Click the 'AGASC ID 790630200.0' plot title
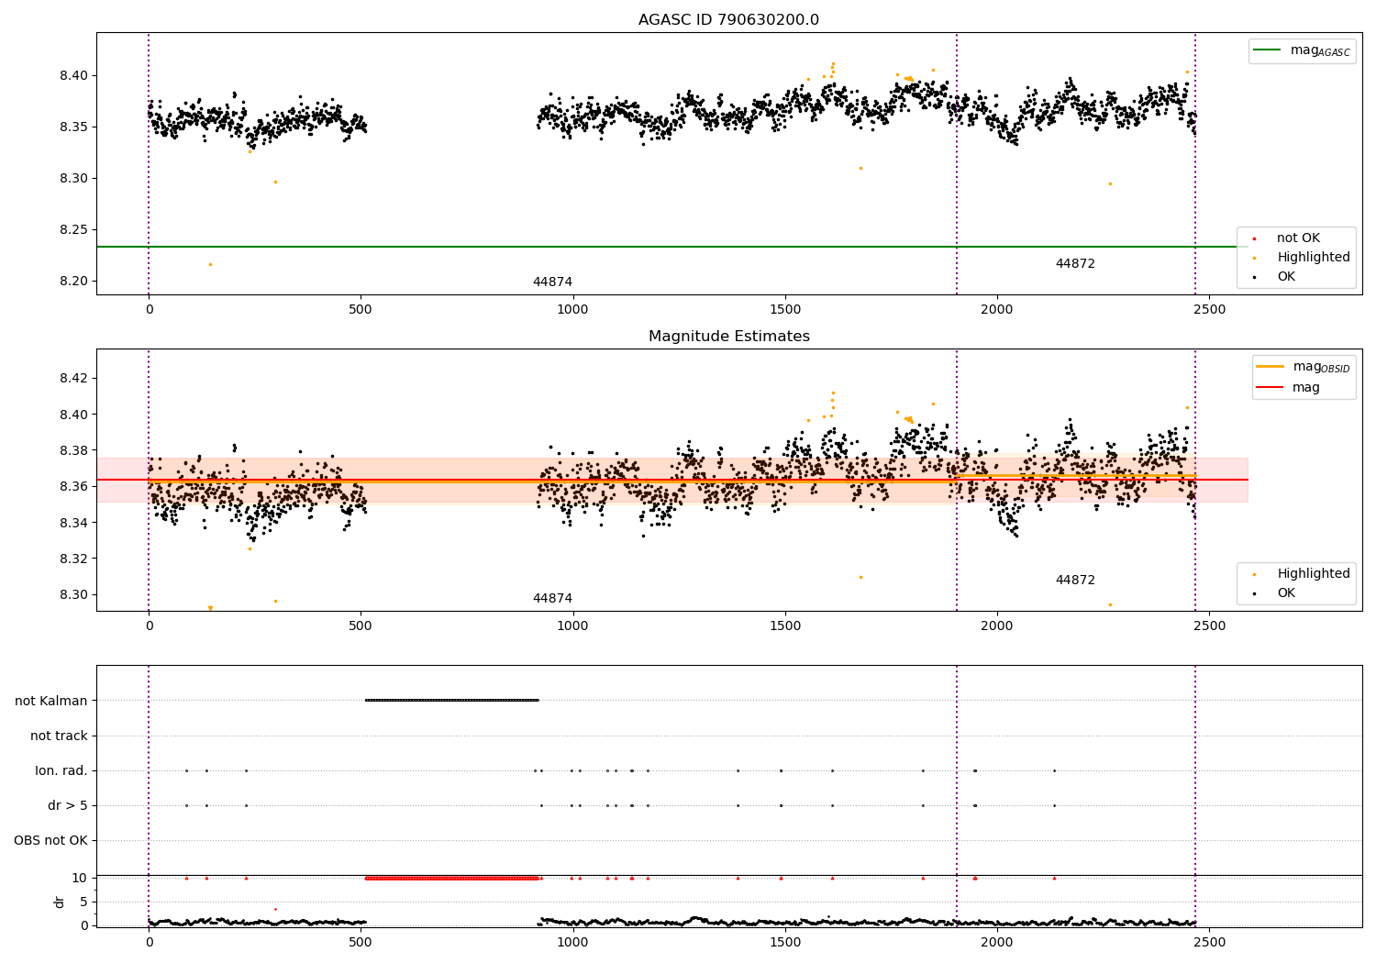1376x963 pixels. pos(729,20)
